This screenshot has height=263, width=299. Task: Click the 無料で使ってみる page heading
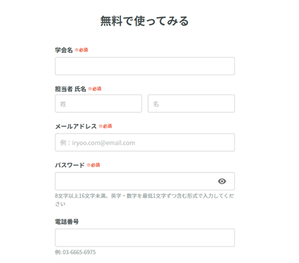pyautogui.click(x=145, y=21)
